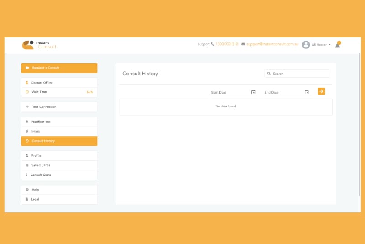The height and width of the screenshot is (244, 365).
Task: Call support number 1300 003 310
Action: tap(227, 44)
